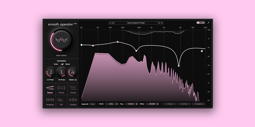Click the Make-Up label
The width and height of the screenshot is (255, 127).
click(73, 80)
